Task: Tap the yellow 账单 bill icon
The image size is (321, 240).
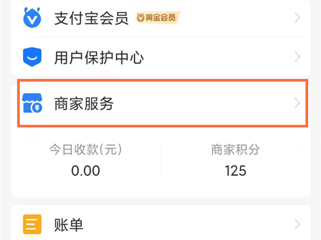Action: click(x=32, y=225)
